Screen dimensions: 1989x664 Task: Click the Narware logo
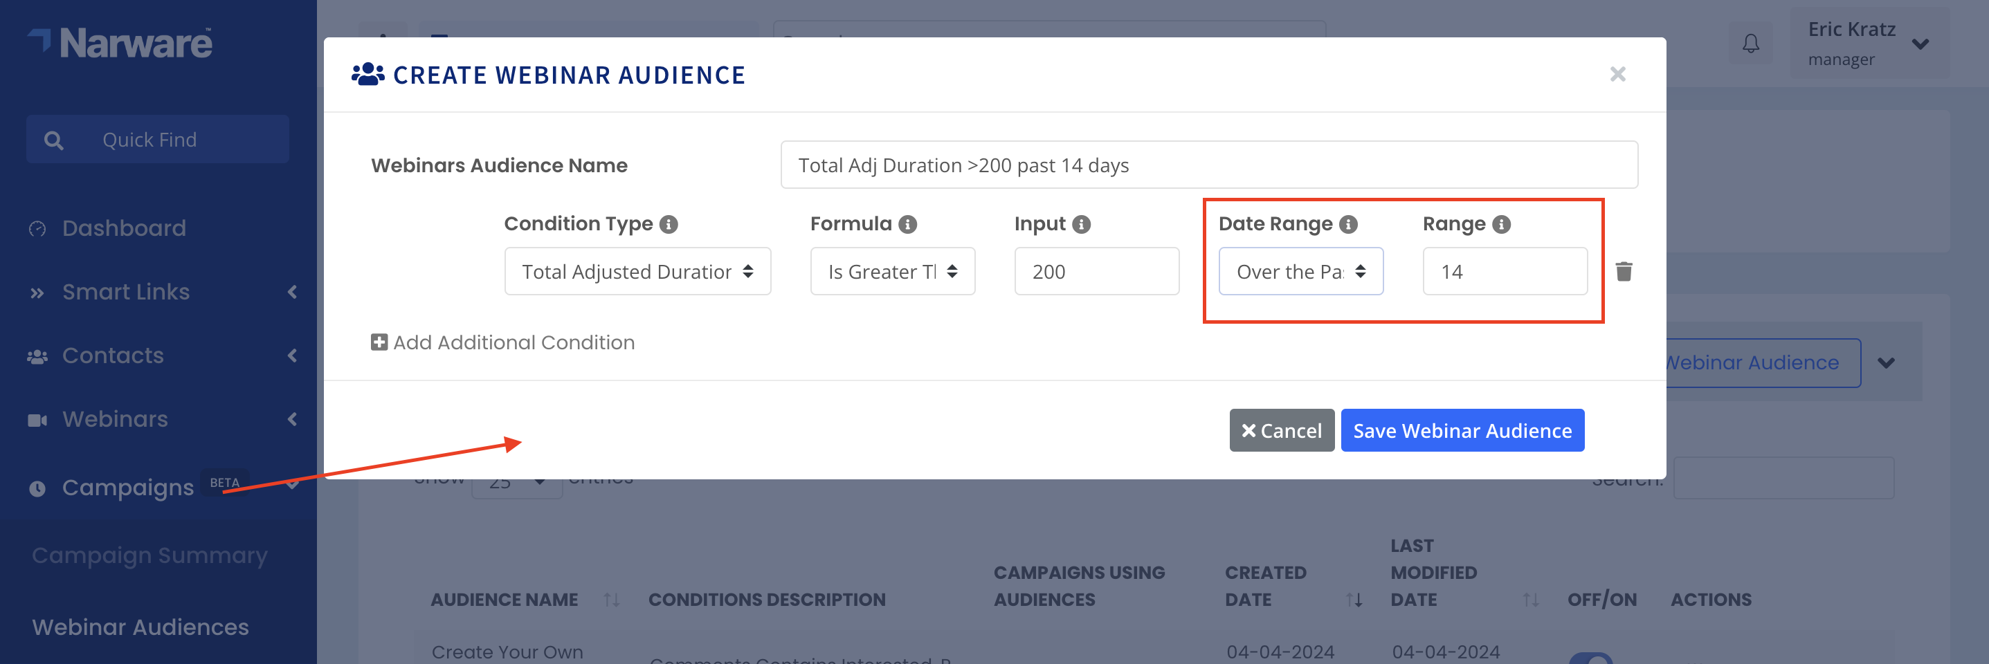[120, 44]
